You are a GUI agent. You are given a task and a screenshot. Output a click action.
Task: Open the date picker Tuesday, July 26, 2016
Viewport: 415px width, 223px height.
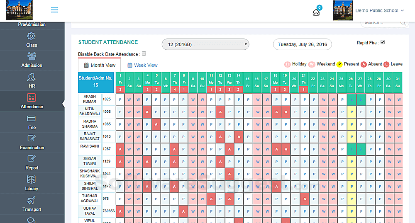[302, 44]
